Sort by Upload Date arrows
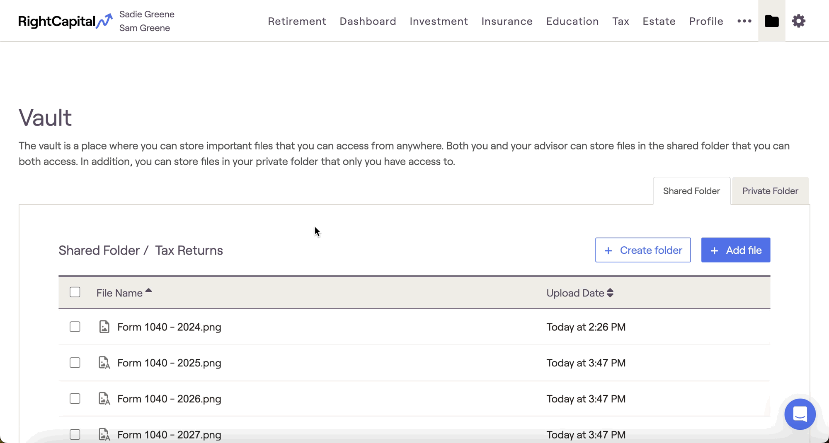 pos(610,293)
